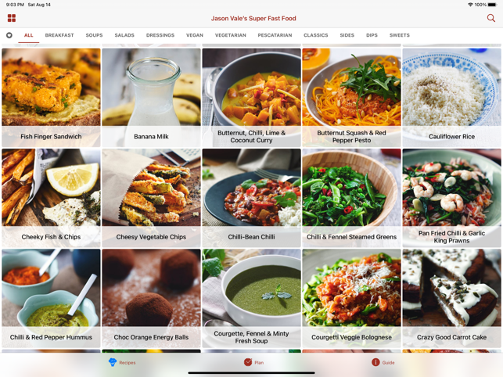This screenshot has width=503, height=377.
Task: Select the Vegan category tab
Action: tap(195, 35)
